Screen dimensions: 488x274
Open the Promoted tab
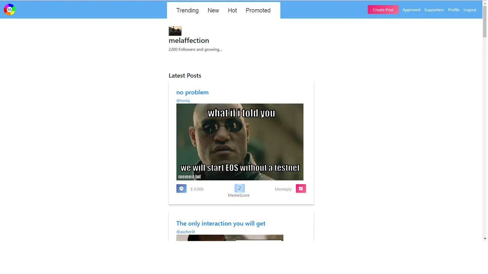click(x=258, y=10)
